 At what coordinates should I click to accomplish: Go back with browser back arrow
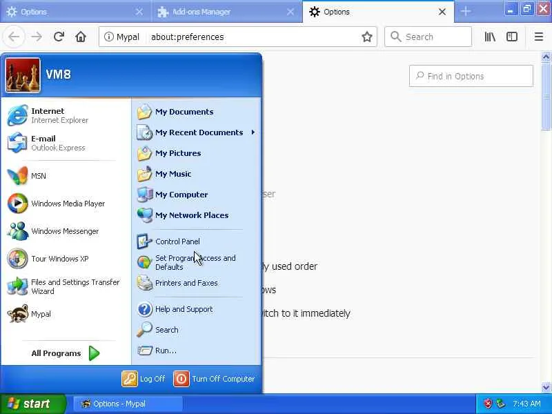click(x=14, y=37)
